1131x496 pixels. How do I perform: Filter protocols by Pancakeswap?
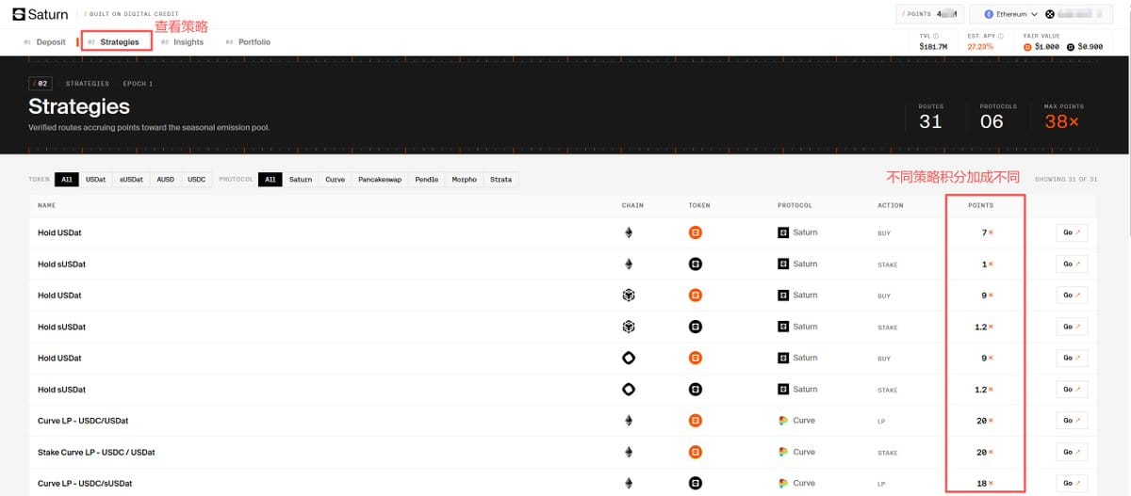[x=380, y=179]
